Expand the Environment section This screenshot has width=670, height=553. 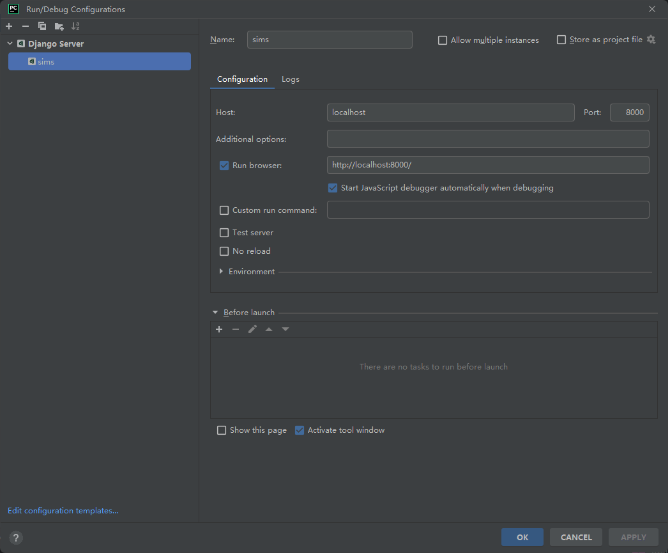[x=221, y=272]
